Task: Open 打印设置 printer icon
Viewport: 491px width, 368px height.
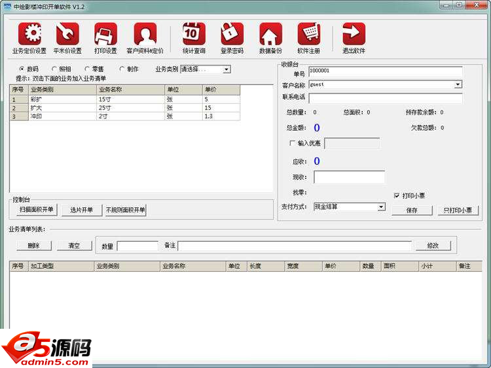Action: click(x=105, y=34)
